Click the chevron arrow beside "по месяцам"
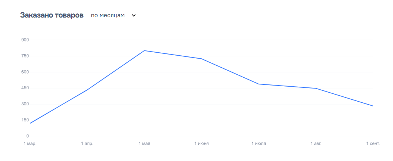Viewport: 393px width, 161px height. coord(134,16)
